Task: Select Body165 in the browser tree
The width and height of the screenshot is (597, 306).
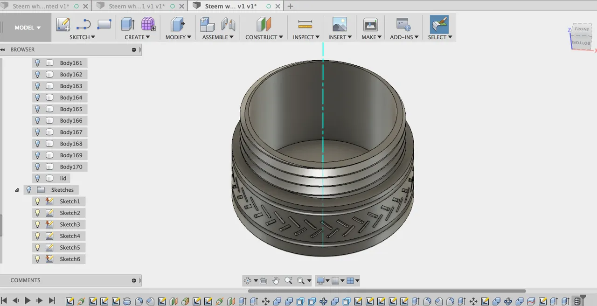Action: pyautogui.click(x=71, y=109)
